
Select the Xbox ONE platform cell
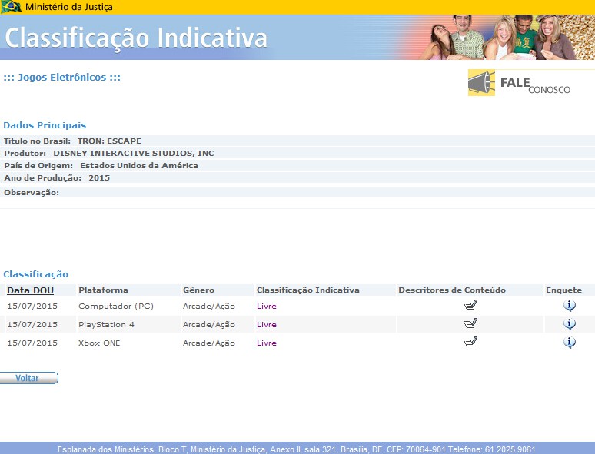click(99, 343)
